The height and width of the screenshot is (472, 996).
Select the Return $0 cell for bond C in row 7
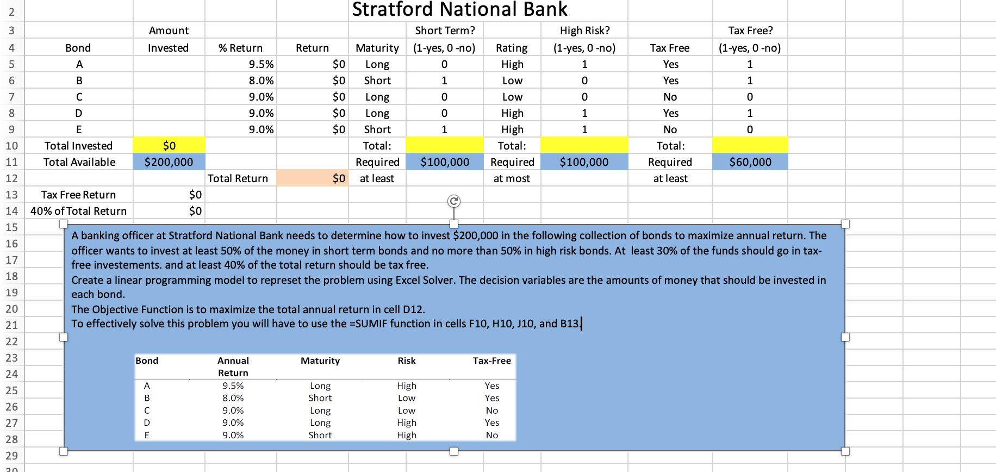[312, 97]
